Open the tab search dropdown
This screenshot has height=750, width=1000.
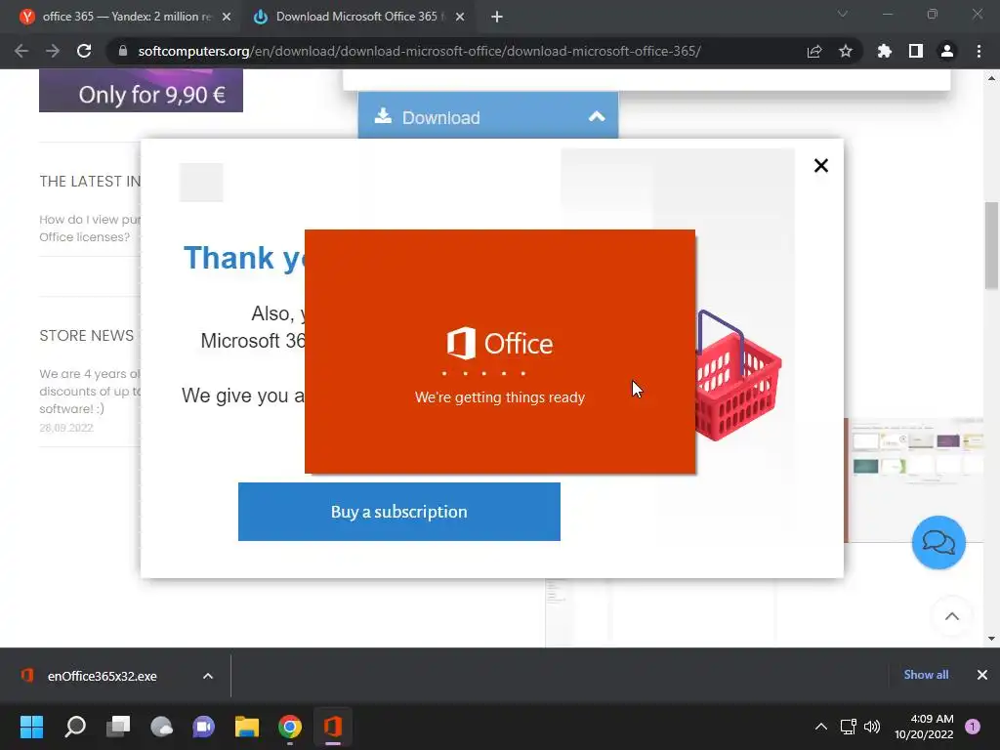(x=843, y=14)
